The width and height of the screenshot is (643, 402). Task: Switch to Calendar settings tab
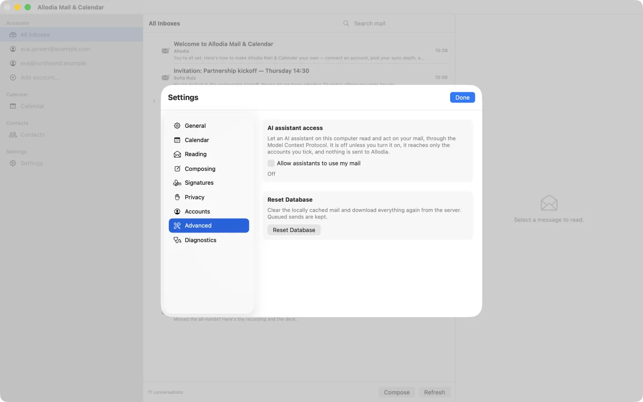(x=209, y=140)
